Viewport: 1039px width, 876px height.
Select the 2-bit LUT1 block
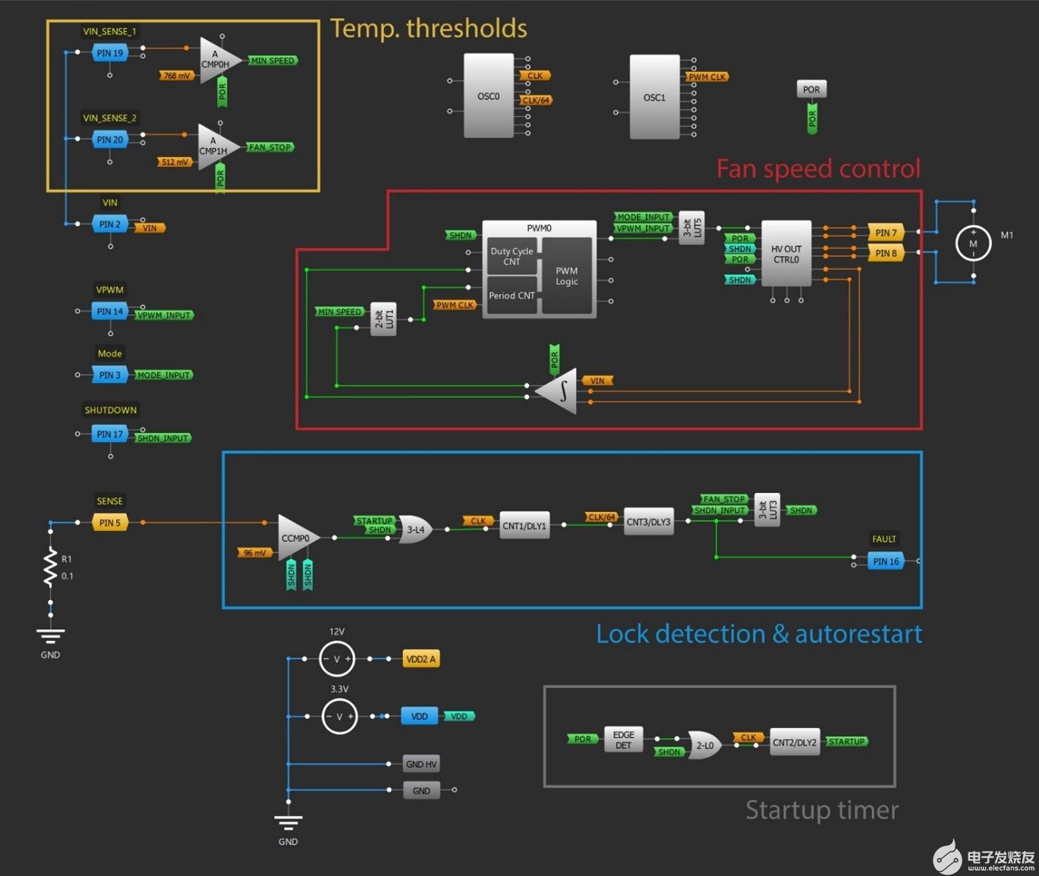coord(383,319)
